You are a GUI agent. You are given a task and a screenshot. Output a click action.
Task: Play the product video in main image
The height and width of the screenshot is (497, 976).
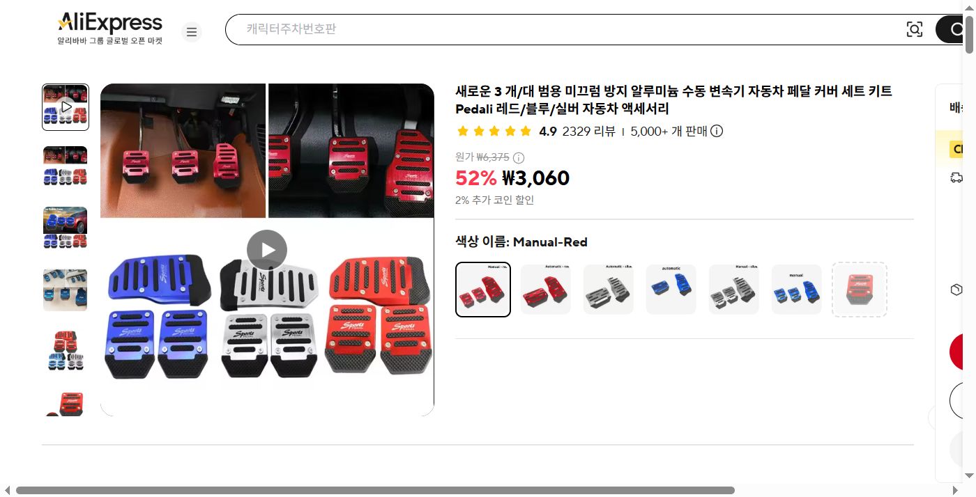click(267, 250)
